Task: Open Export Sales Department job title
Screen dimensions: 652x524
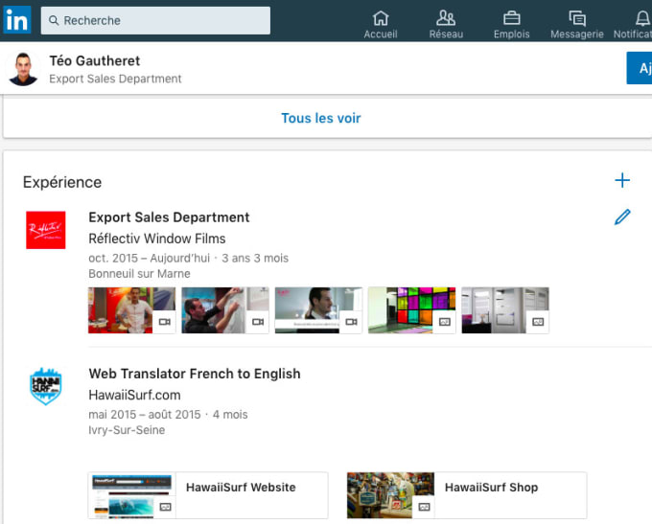Action: pos(169,217)
